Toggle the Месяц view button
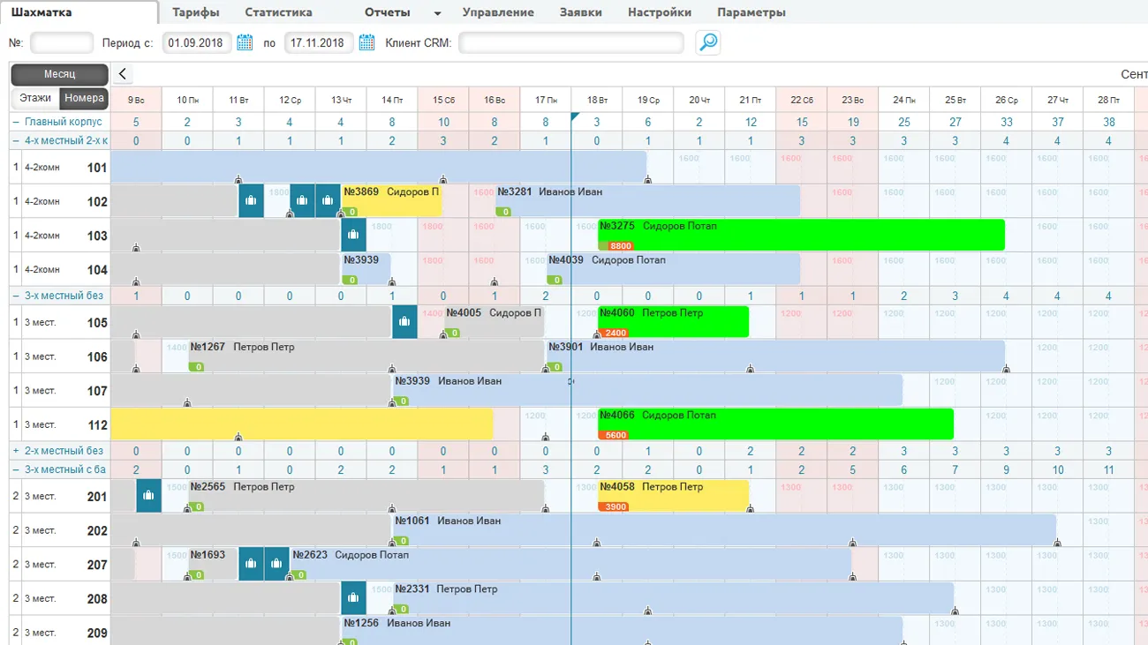The image size is (1148, 645). [x=59, y=75]
